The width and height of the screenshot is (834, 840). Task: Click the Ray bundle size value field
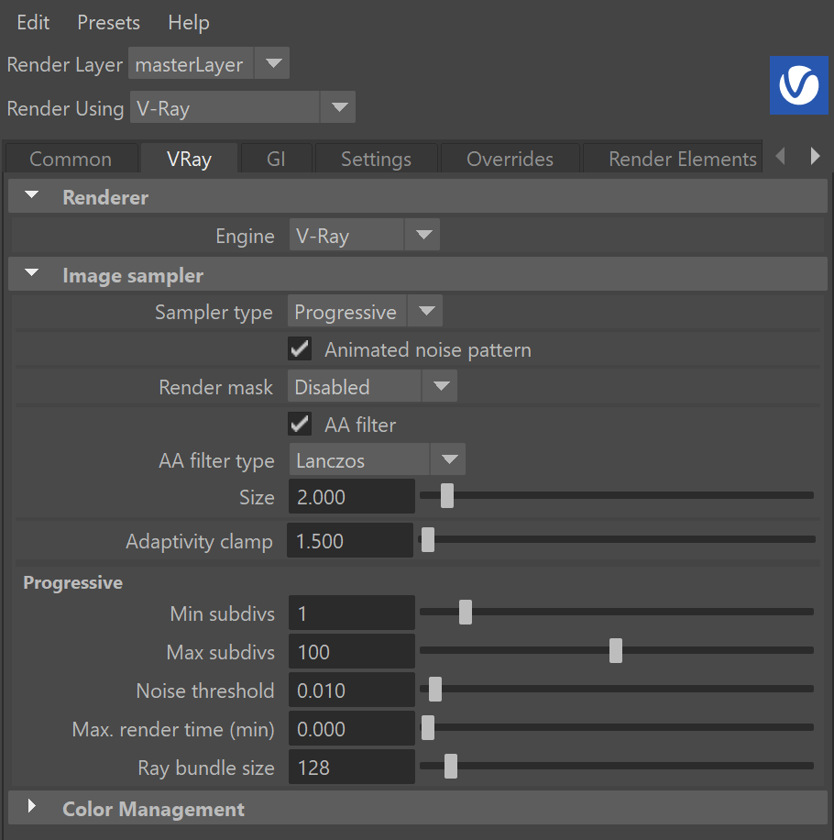[x=352, y=767]
